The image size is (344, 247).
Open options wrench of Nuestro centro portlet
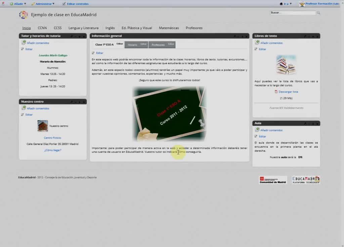pos(72,102)
